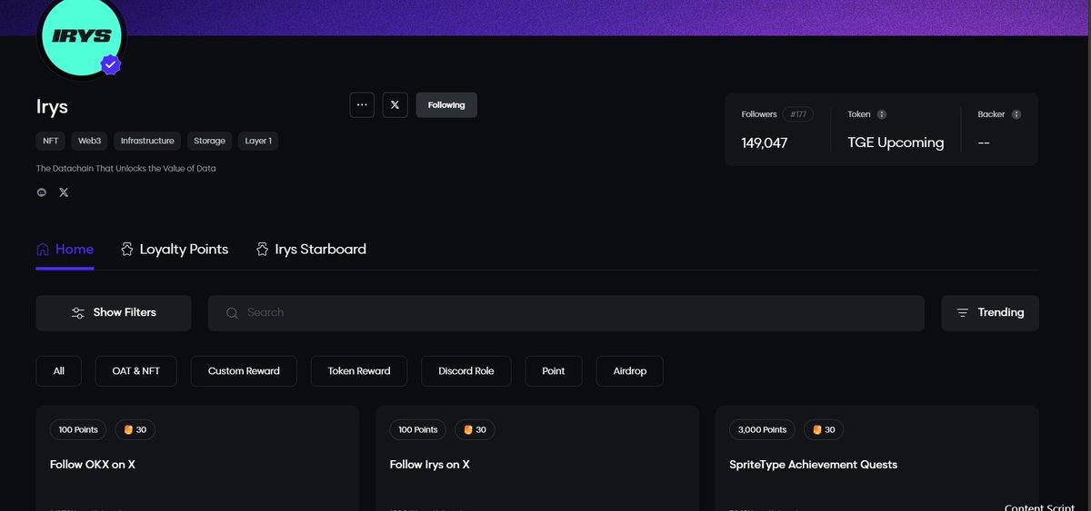Click the Home tab house icon
The image size is (1091, 511).
43,249
